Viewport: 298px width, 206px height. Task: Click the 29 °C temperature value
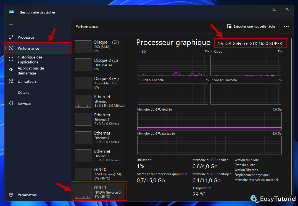point(199,194)
